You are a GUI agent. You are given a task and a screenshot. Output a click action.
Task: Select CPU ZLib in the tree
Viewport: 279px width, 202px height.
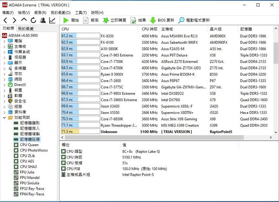click(x=28, y=156)
